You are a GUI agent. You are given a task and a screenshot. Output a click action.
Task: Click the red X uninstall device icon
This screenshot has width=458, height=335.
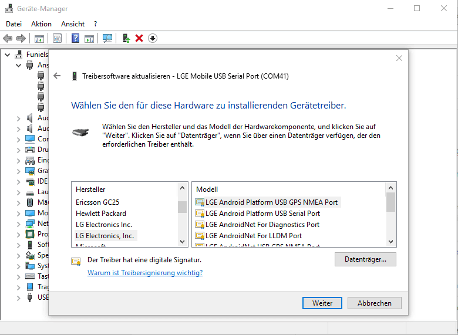coord(139,38)
